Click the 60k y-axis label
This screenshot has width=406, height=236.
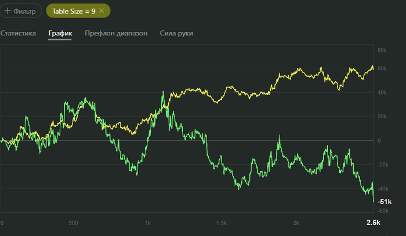(x=382, y=68)
